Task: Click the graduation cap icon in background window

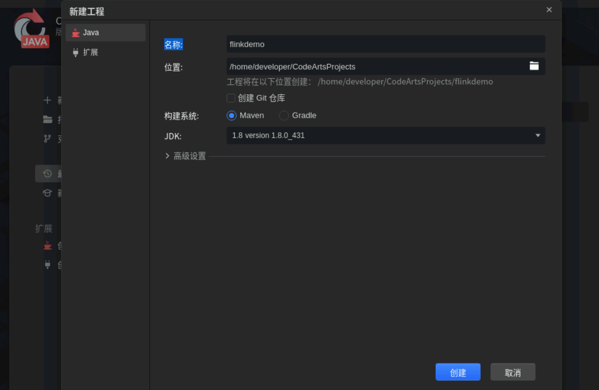Action: click(47, 193)
